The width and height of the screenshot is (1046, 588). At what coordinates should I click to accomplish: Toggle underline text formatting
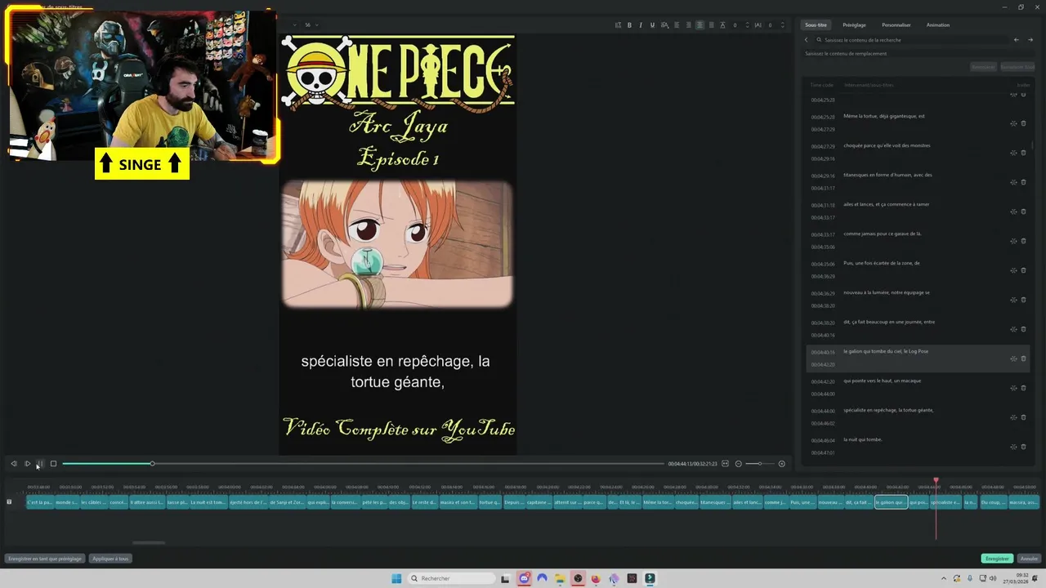click(x=652, y=25)
